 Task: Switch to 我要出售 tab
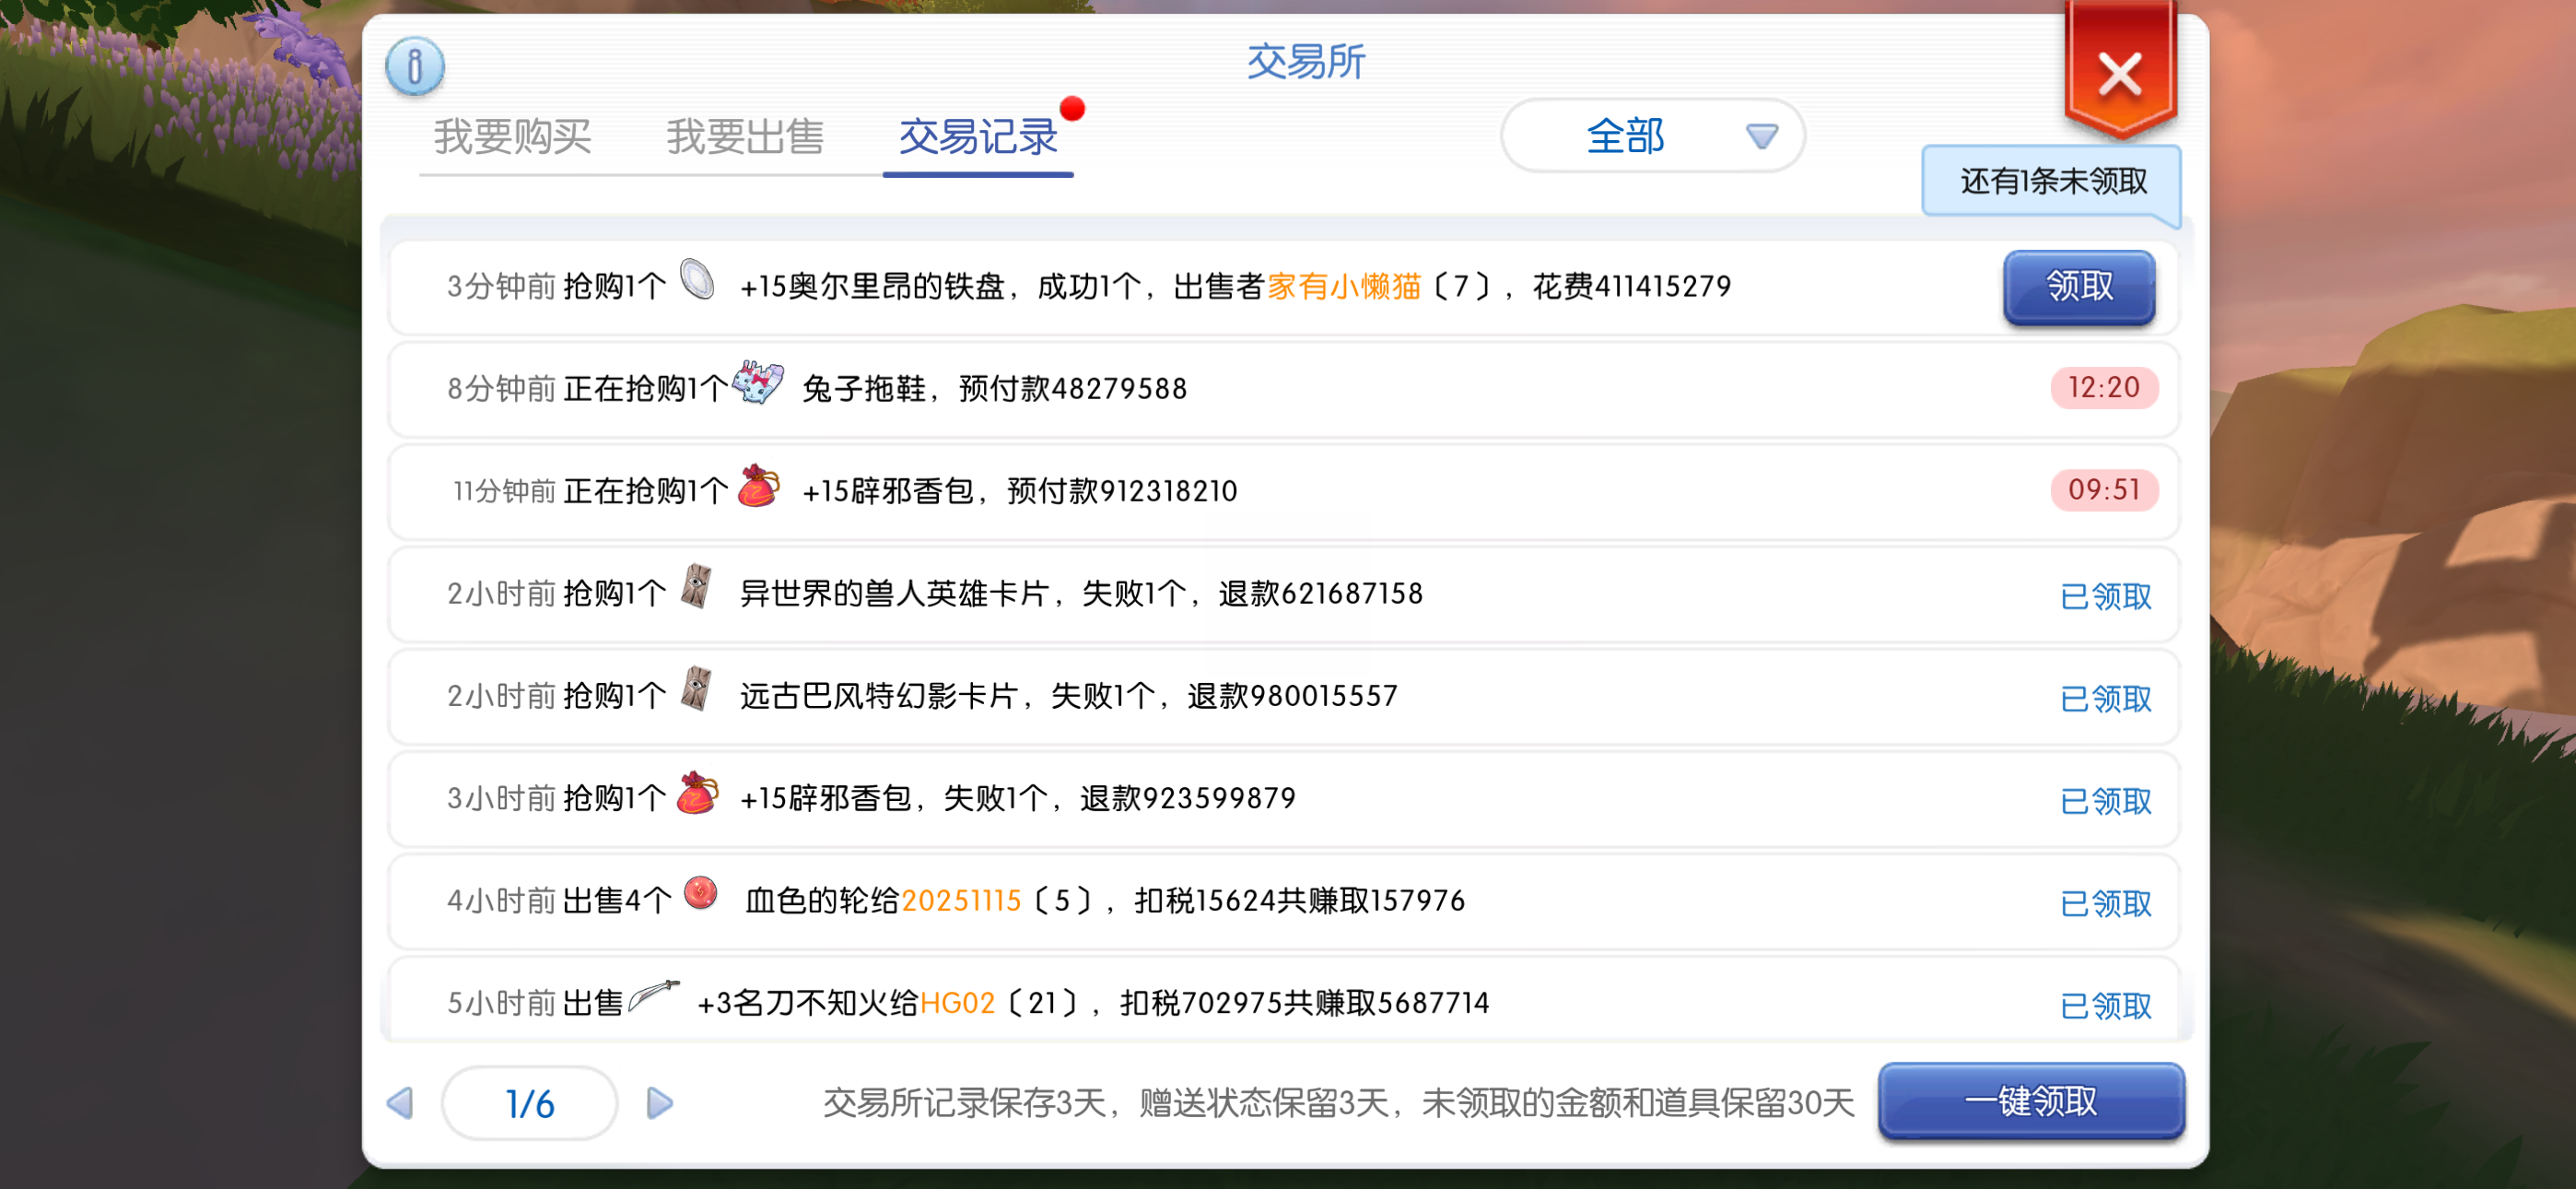pos(745,138)
